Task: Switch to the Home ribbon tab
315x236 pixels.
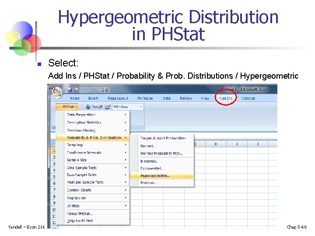Action: (x=74, y=98)
